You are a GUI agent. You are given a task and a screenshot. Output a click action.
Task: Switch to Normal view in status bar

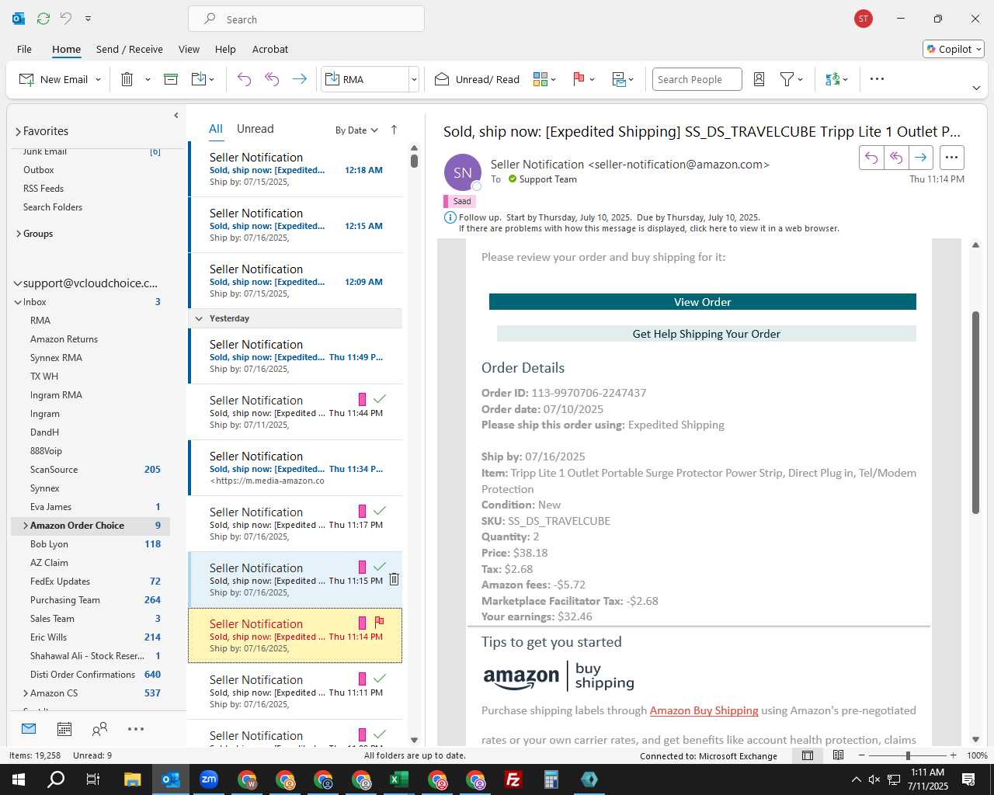coord(808,755)
